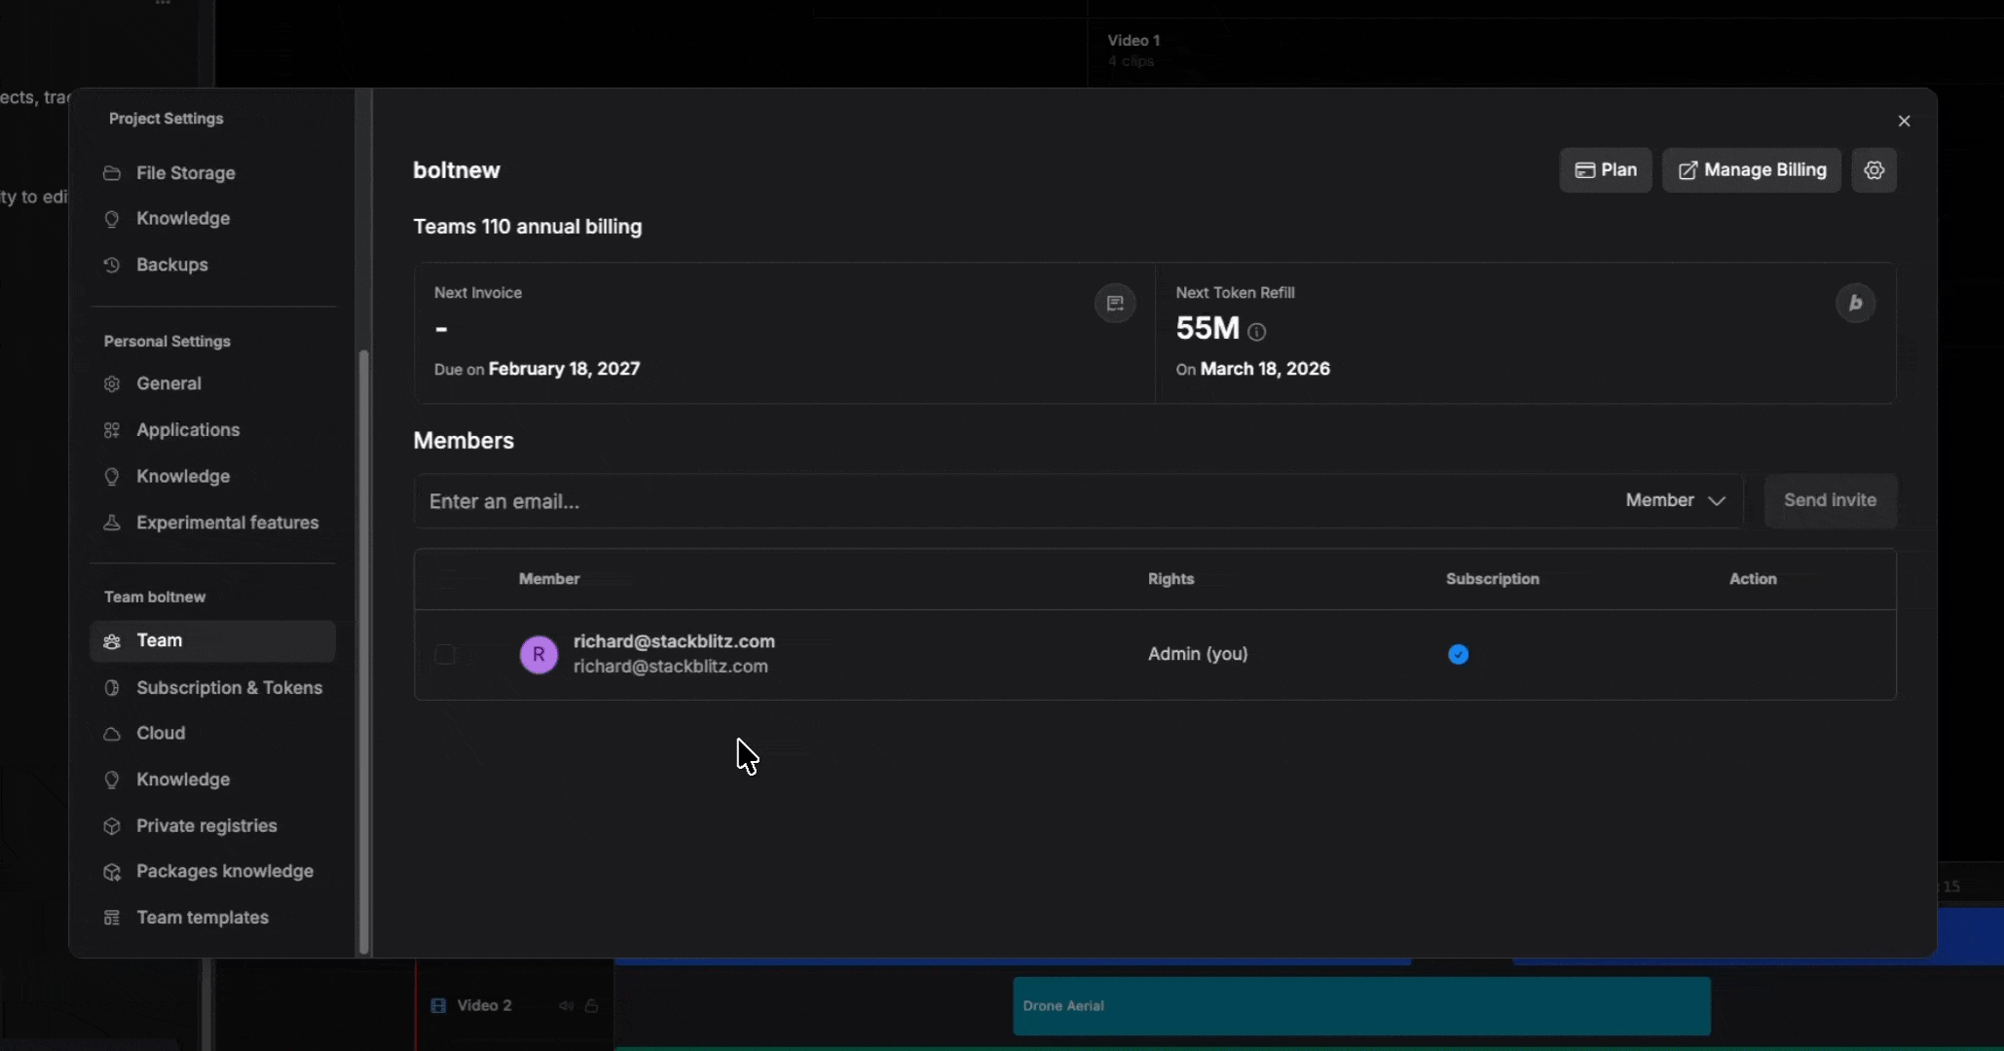Toggle the select-all checkbox in Members header
The height and width of the screenshot is (1051, 2004).
pyautogui.click(x=445, y=579)
